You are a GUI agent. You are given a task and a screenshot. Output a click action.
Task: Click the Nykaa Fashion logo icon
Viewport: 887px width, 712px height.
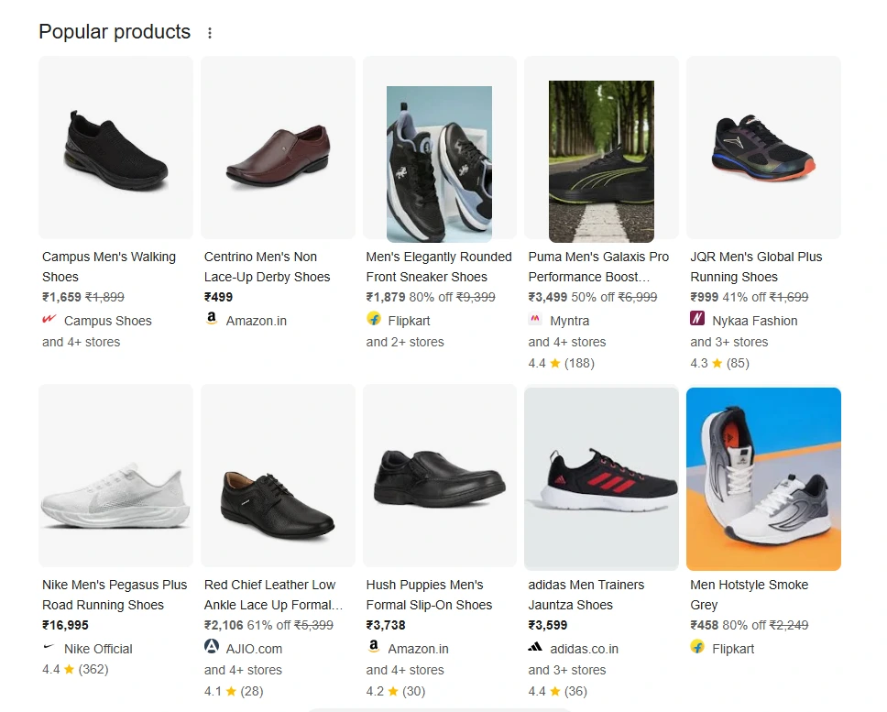[x=697, y=319]
